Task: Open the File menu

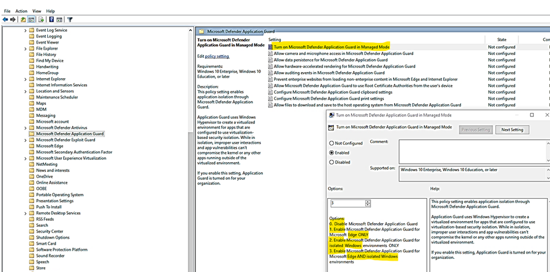Action: pos(7,11)
